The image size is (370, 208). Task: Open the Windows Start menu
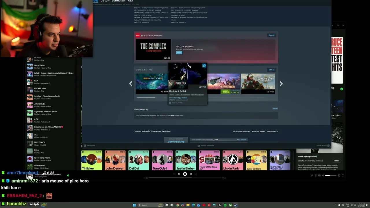point(134,205)
